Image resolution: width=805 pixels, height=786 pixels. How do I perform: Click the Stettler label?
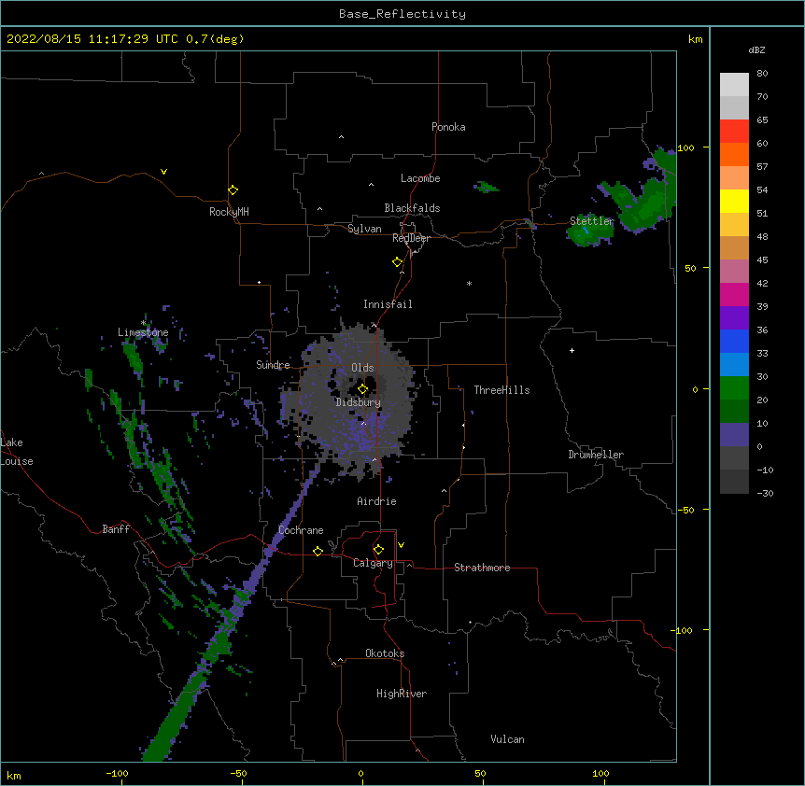click(x=592, y=221)
